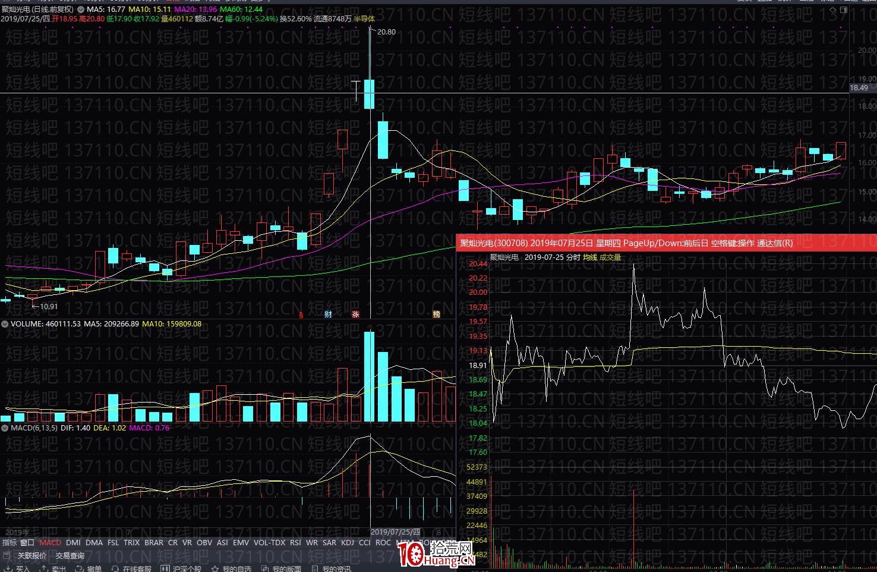
Task: Expand the MA settings dropdown arrow
Action: tap(81, 10)
